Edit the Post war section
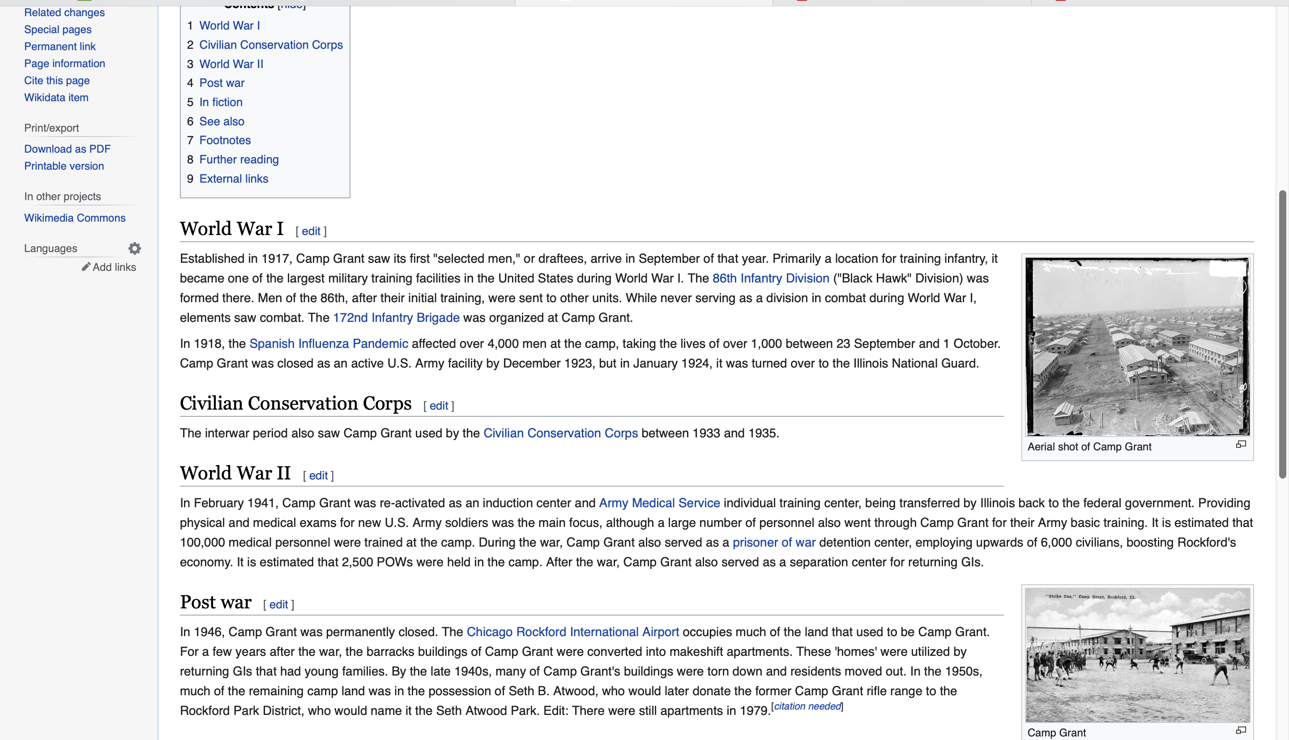The image size is (1289, 740). click(278, 604)
